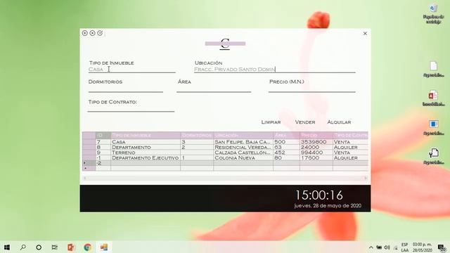Select the price cell 17600
450x253 pixels.
coord(316,157)
